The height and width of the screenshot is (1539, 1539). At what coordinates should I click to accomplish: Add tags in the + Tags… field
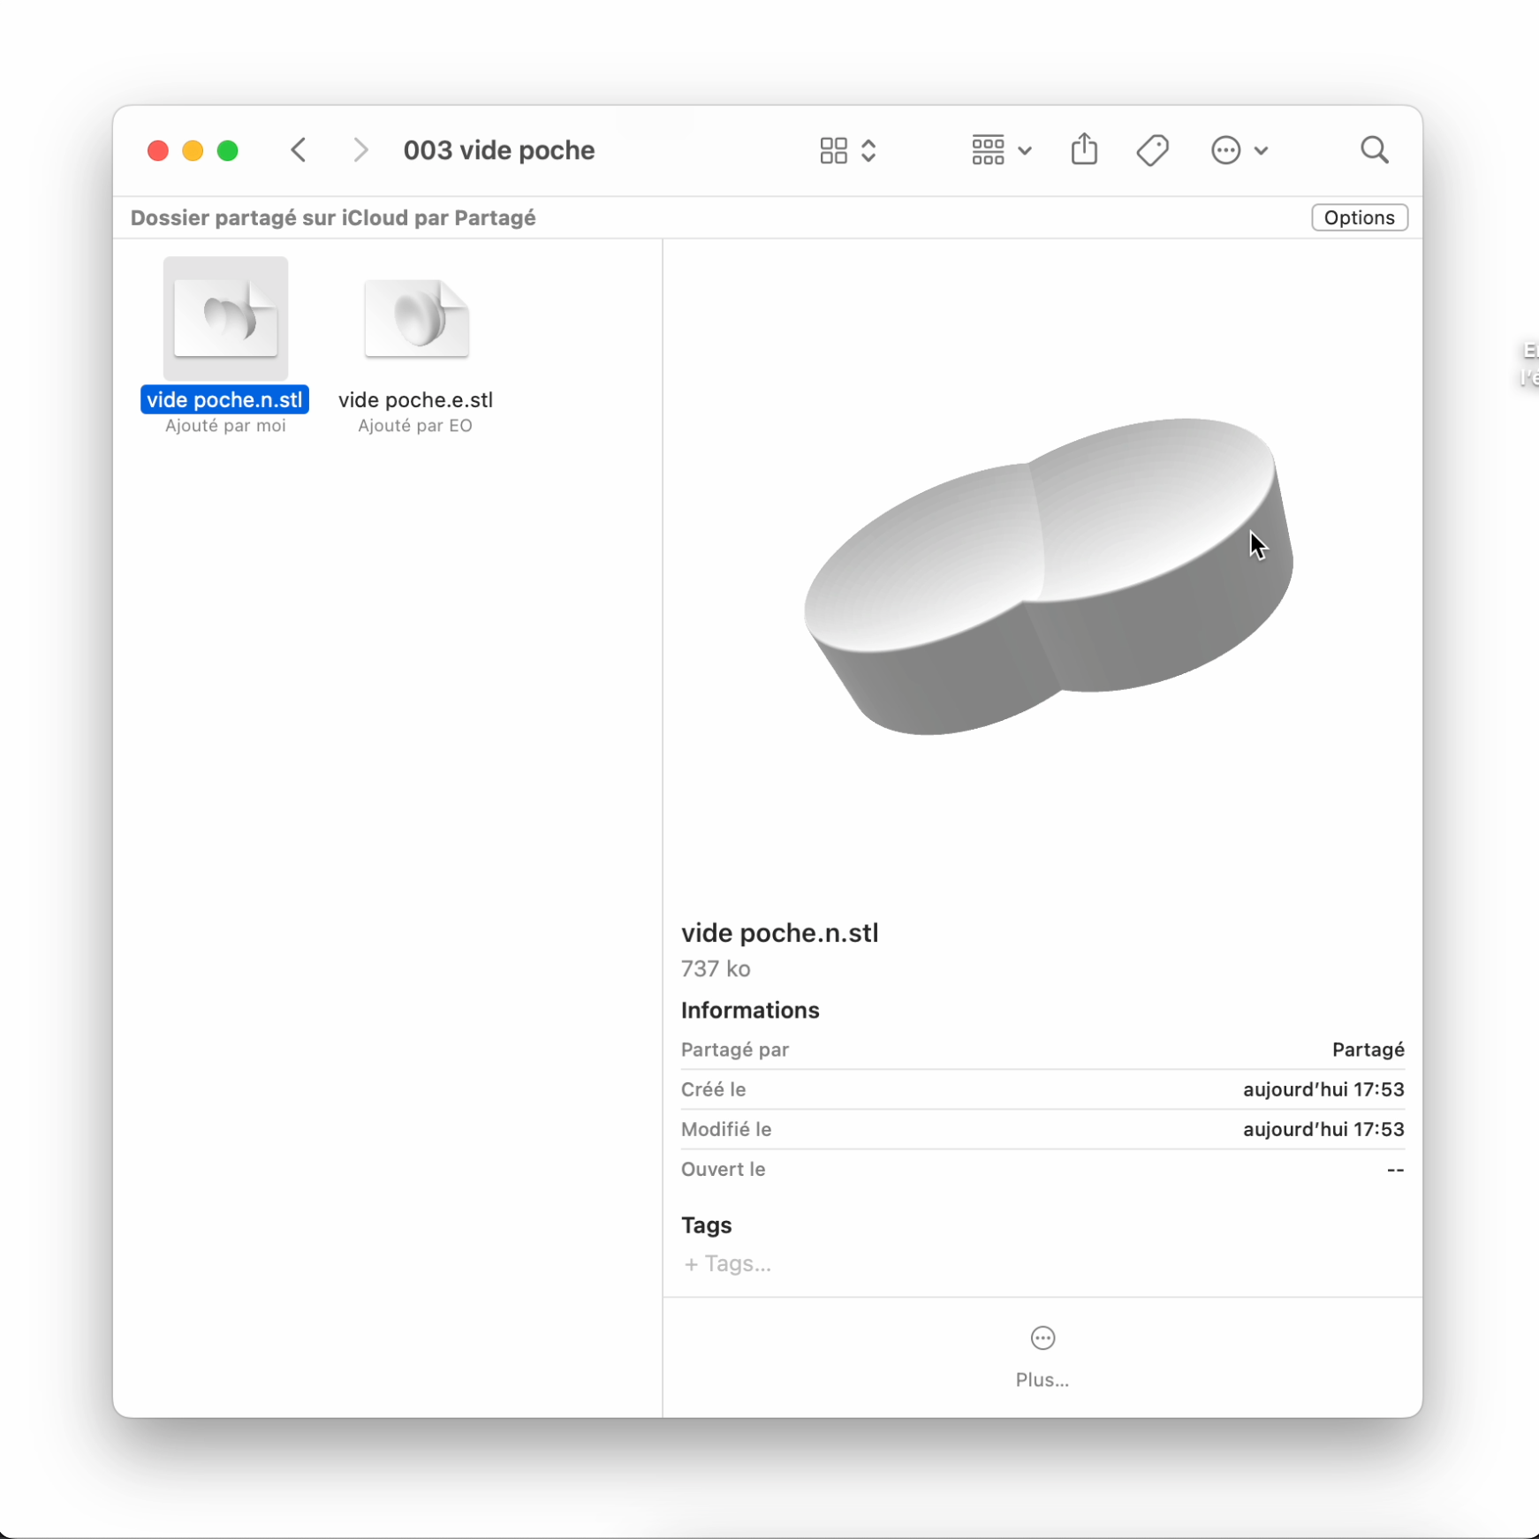(x=728, y=1263)
